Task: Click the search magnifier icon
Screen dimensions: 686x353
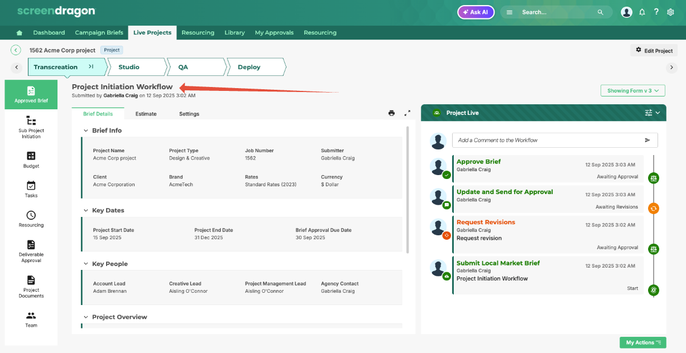Action: click(601, 12)
